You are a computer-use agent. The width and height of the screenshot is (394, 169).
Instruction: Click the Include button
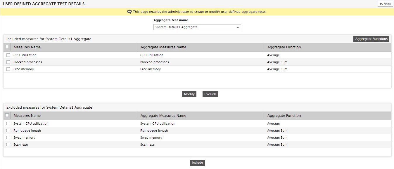(x=197, y=163)
